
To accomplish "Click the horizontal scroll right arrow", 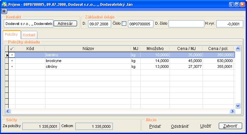I will click(232, 111).
